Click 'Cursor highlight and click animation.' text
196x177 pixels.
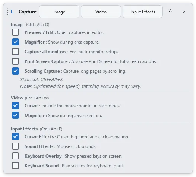click(x=93, y=137)
